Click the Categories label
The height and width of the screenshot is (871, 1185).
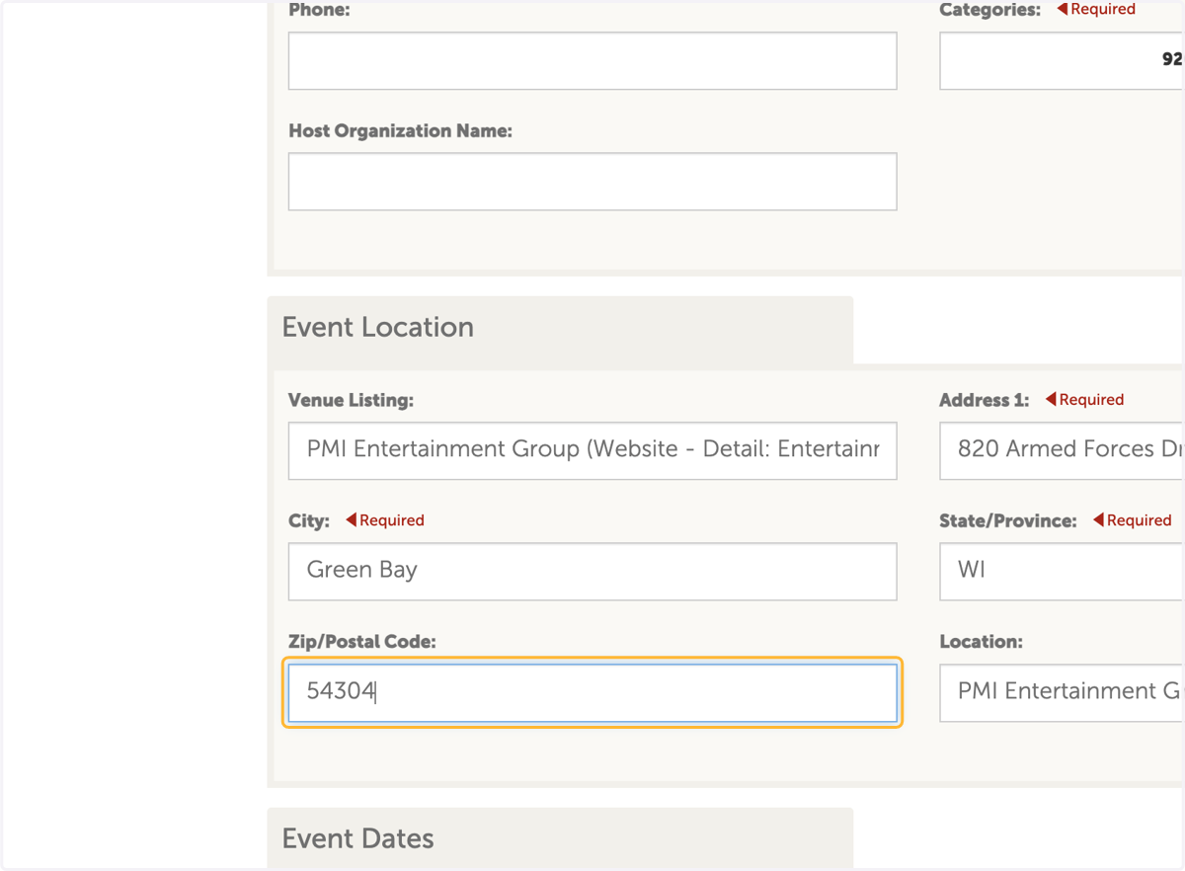click(x=989, y=10)
